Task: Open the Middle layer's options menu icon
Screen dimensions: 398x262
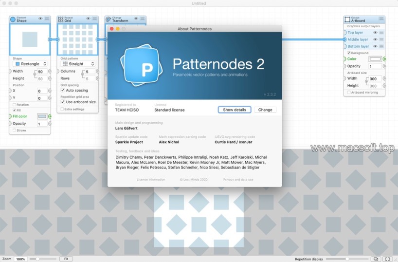Action: click(381, 39)
